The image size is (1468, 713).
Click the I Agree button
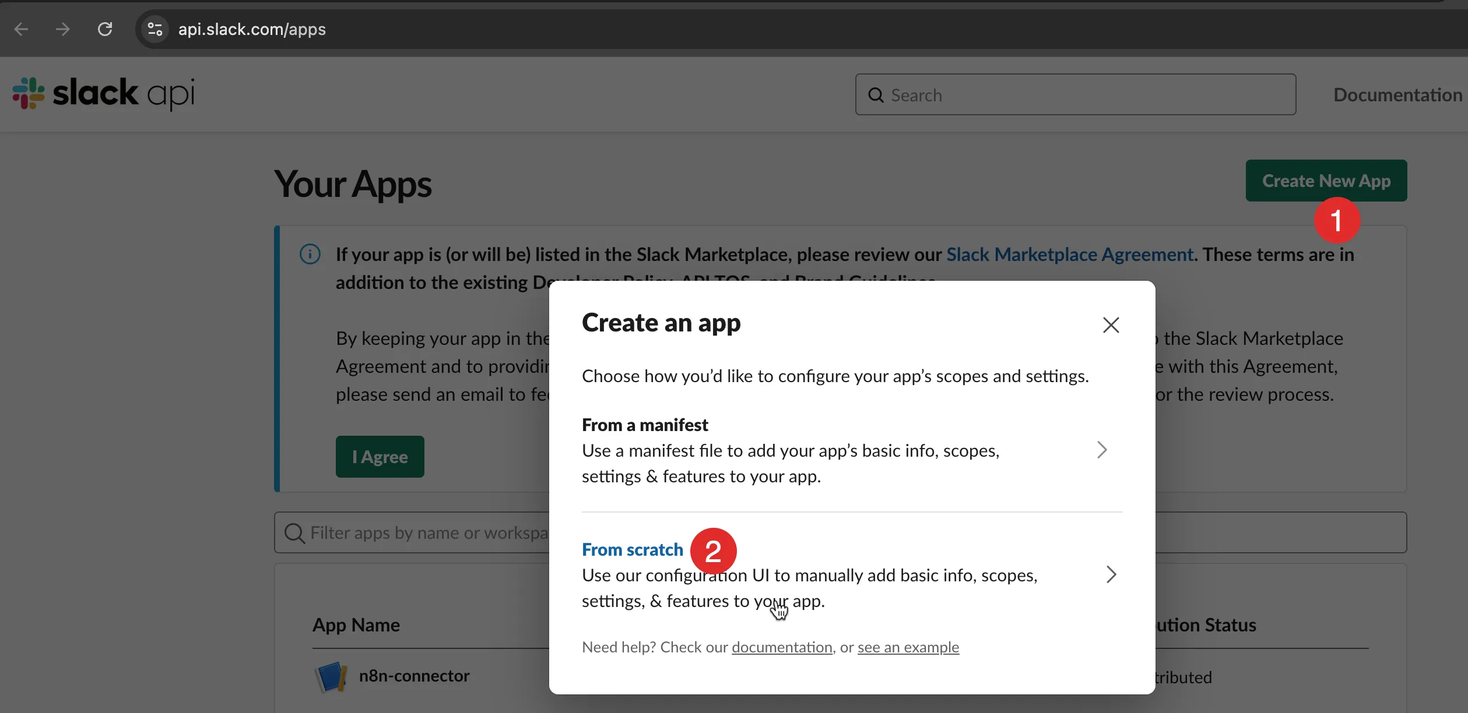tap(380, 457)
